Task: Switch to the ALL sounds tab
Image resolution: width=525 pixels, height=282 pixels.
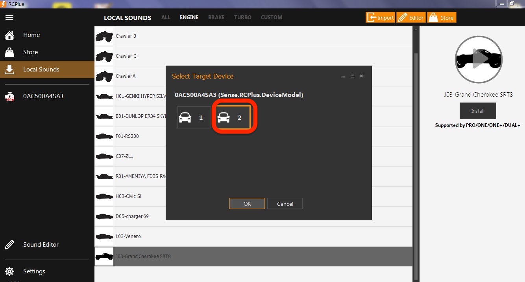Action: (166, 18)
